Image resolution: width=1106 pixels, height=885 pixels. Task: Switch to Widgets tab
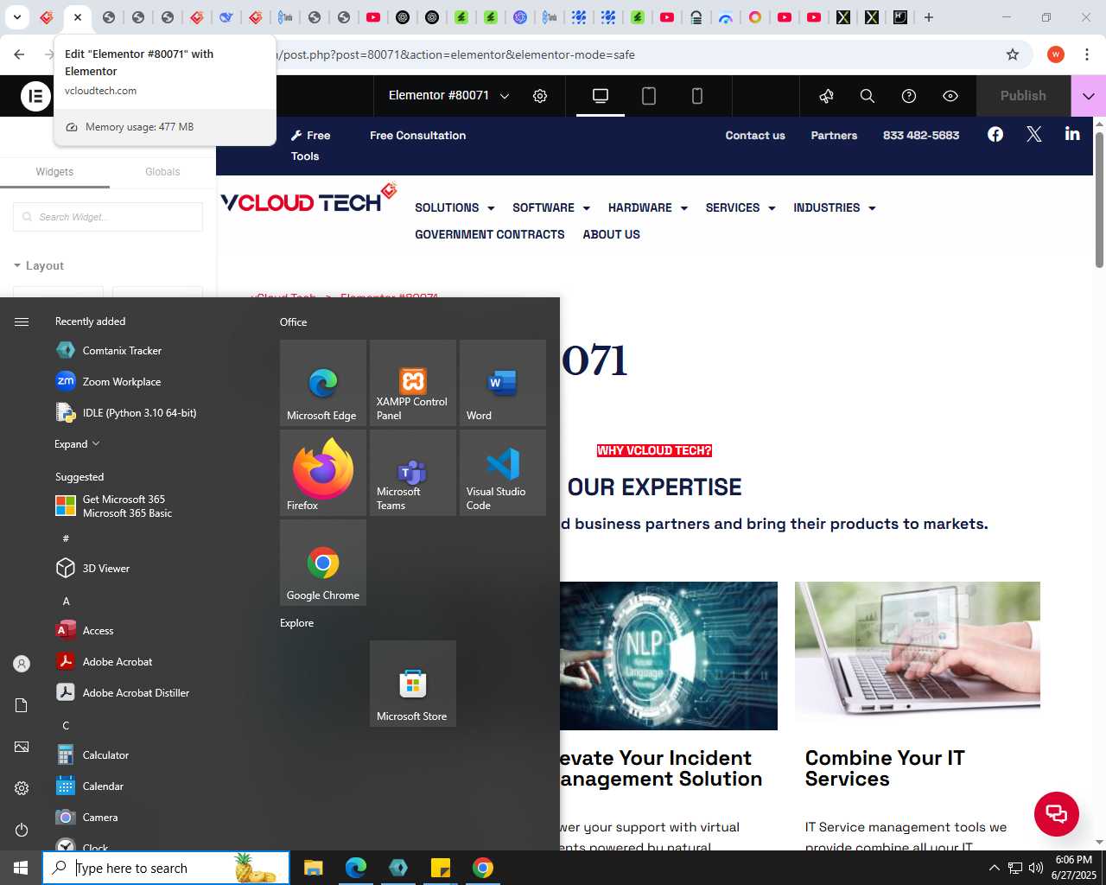click(54, 172)
